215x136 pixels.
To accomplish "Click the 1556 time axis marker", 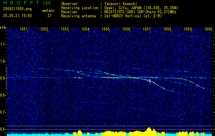I will (126, 29).
